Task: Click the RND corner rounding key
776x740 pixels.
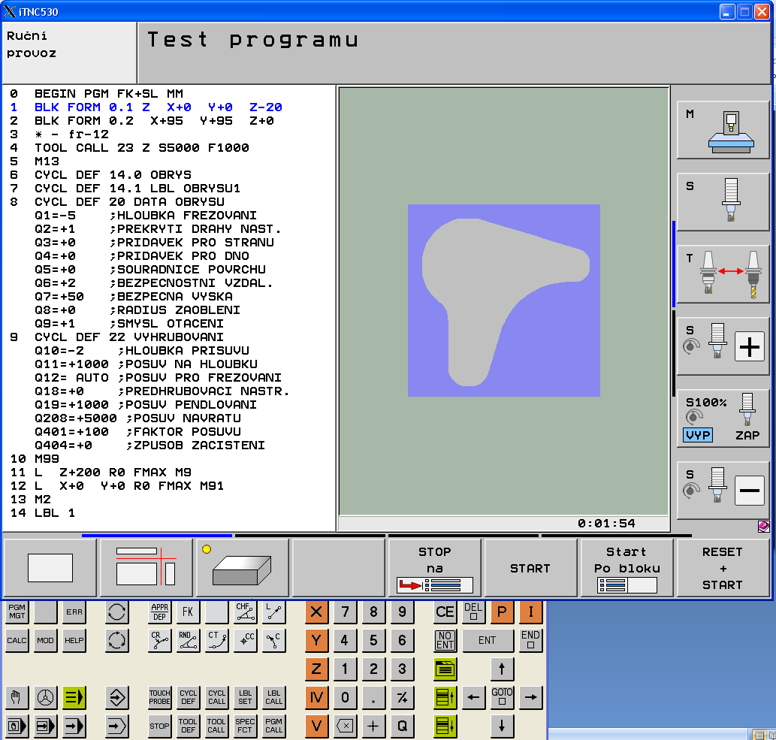Action: pyautogui.click(x=188, y=640)
